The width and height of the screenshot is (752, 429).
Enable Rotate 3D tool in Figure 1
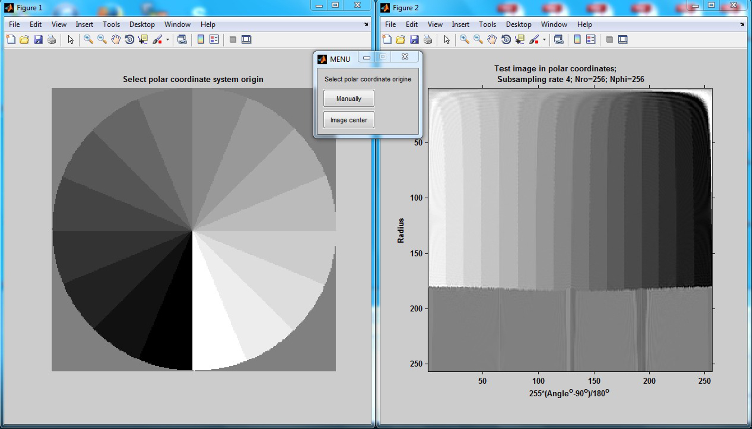tap(129, 40)
